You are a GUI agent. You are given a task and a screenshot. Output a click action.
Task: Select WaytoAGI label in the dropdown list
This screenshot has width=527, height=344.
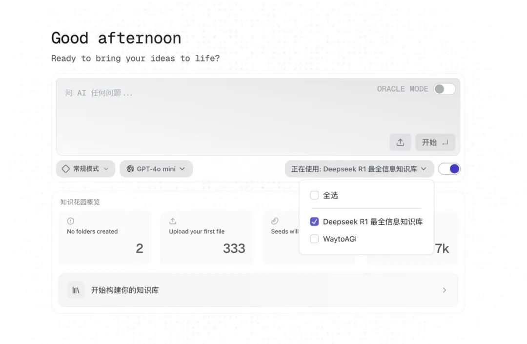click(x=340, y=239)
